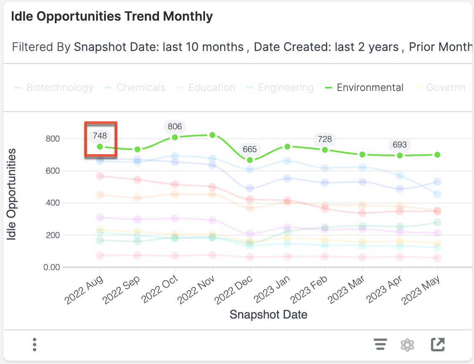The width and height of the screenshot is (474, 364).
Task: Select the share-arrow icon at bottom right
Action: tap(438, 344)
